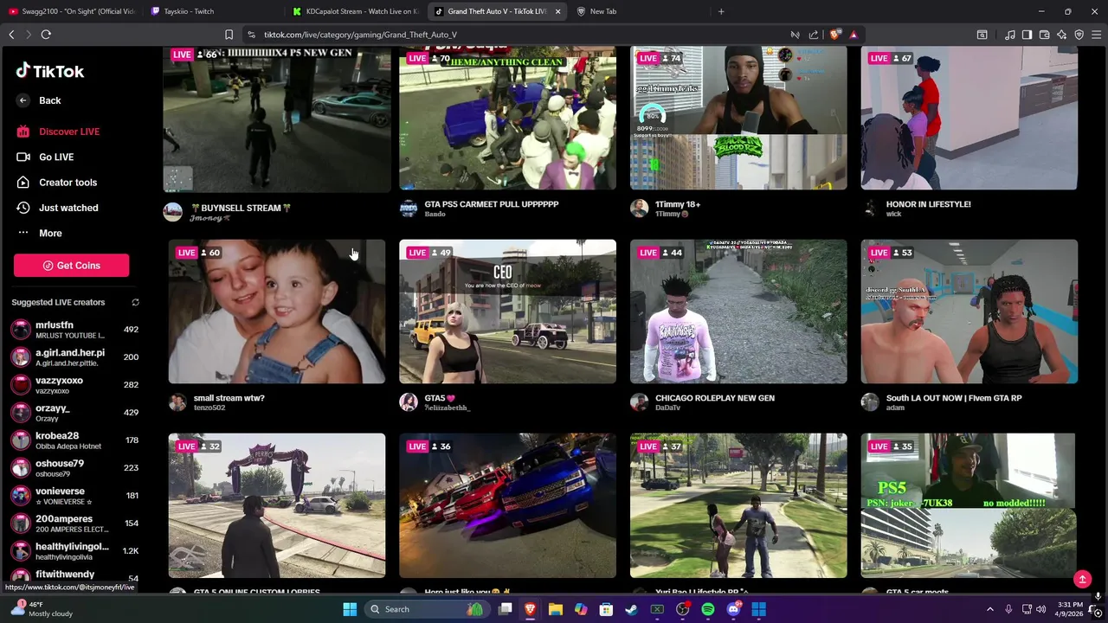The width and height of the screenshot is (1108, 623).
Task: Open suggested creator 200amperes
Action: pos(74,523)
